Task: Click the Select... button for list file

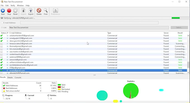Action: 179,28
